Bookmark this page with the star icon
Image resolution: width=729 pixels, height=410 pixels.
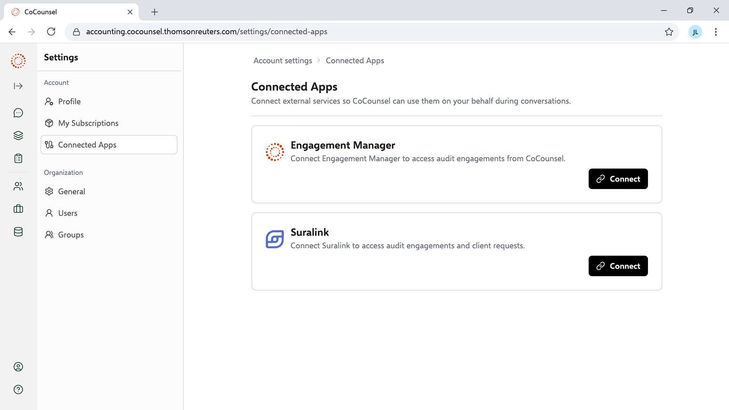(669, 32)
